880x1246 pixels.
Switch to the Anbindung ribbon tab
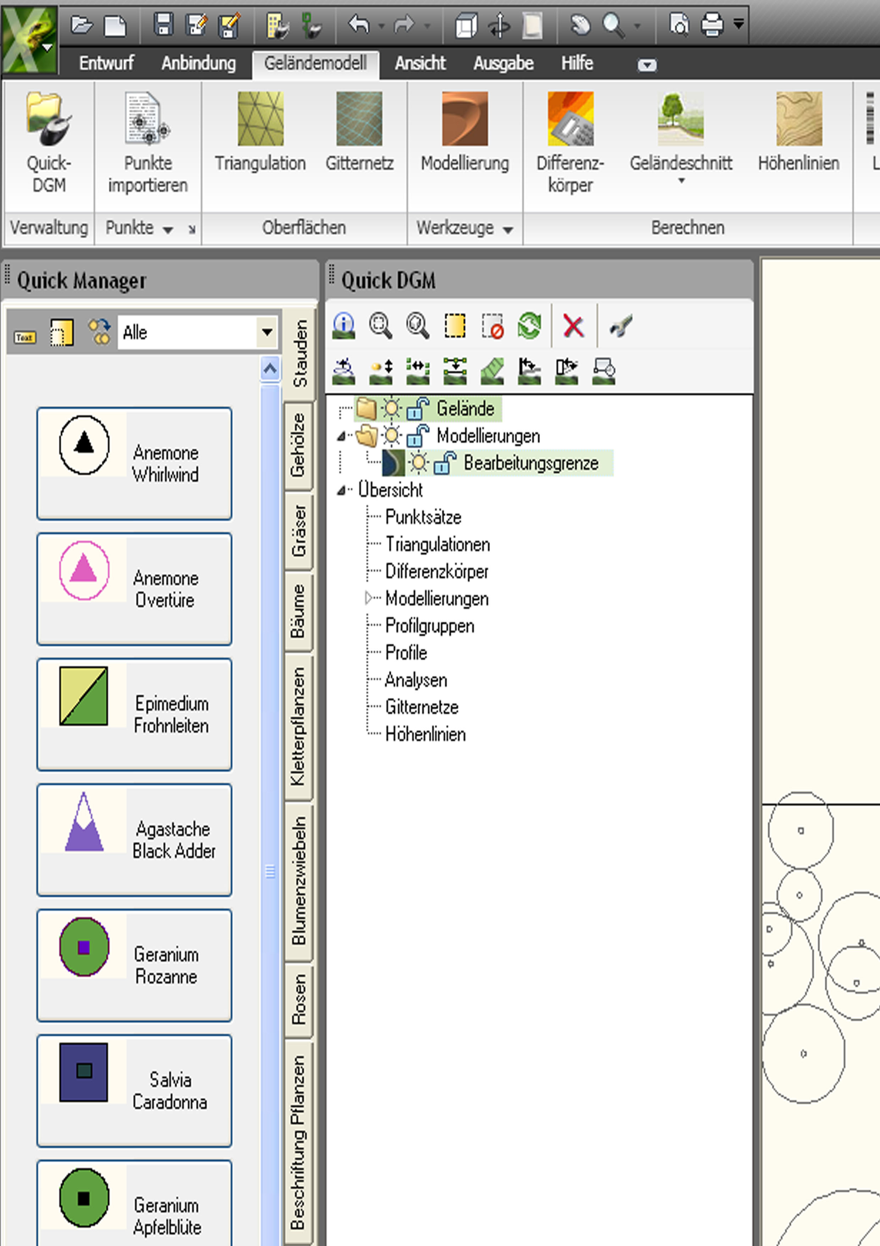pos(198,63)
